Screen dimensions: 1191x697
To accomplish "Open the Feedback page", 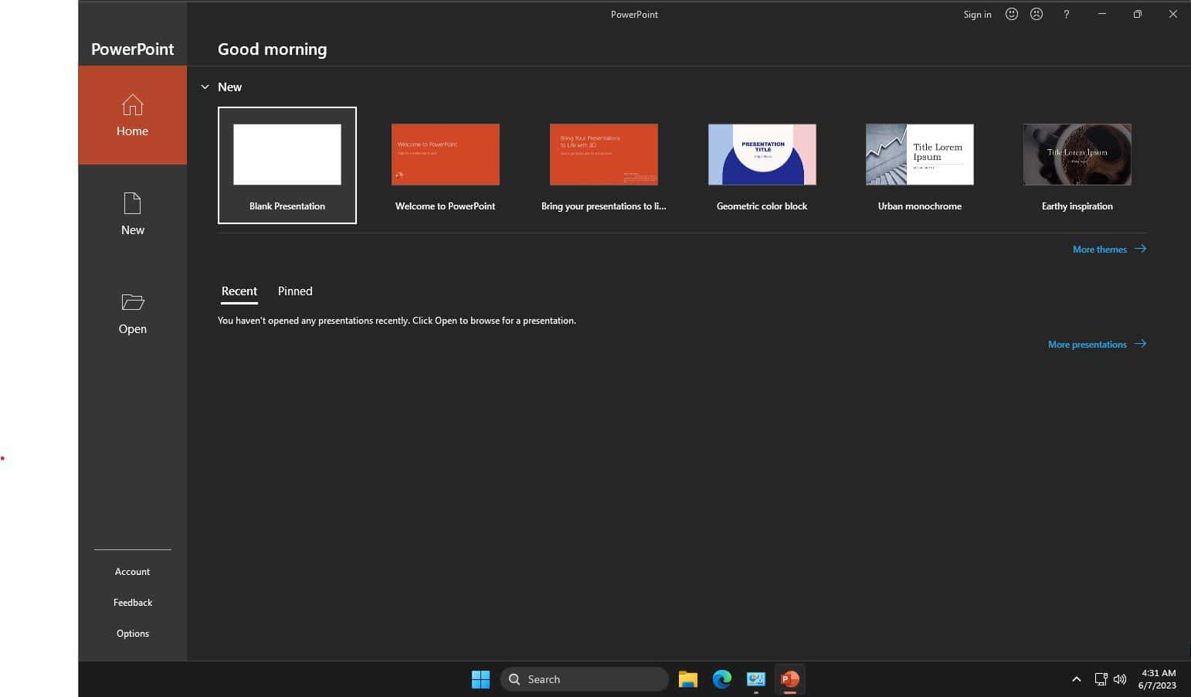I will pyautogui.click(x=132, y=603).
